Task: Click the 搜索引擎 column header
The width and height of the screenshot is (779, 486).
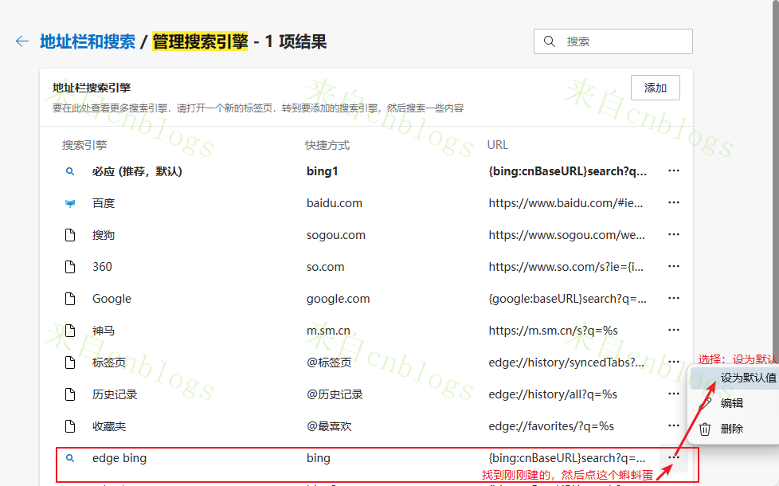Action: point(84,145)
